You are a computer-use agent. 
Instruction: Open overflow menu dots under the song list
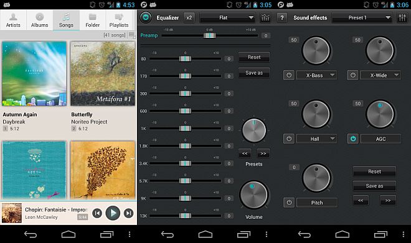[130, 234]
